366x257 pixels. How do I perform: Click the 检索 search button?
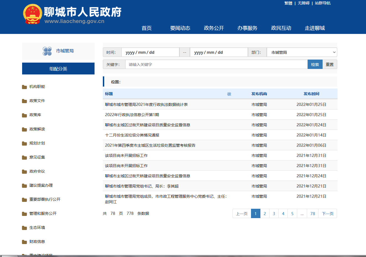point(315,64)
